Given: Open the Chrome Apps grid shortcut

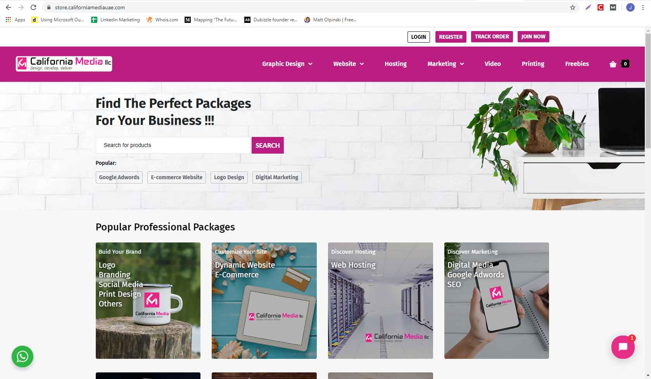Looking at the screenshot, I should coord(16,20).
